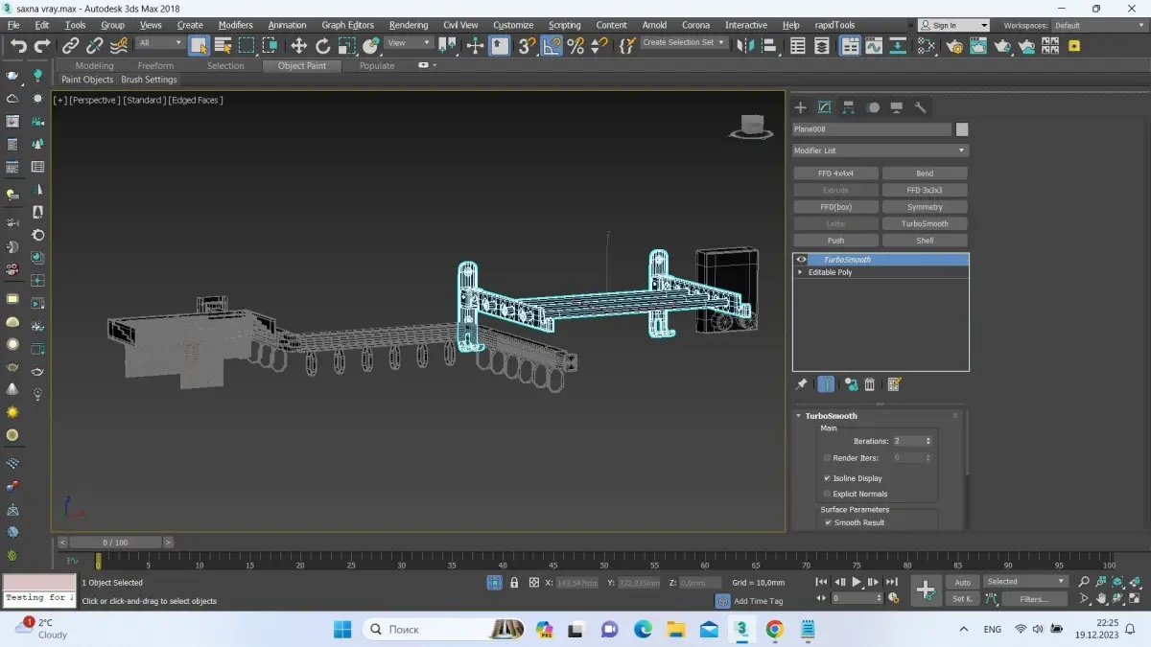Remove modifier with trash icon
Viewport: 1151px width, 647px height.
coord(870,384)
